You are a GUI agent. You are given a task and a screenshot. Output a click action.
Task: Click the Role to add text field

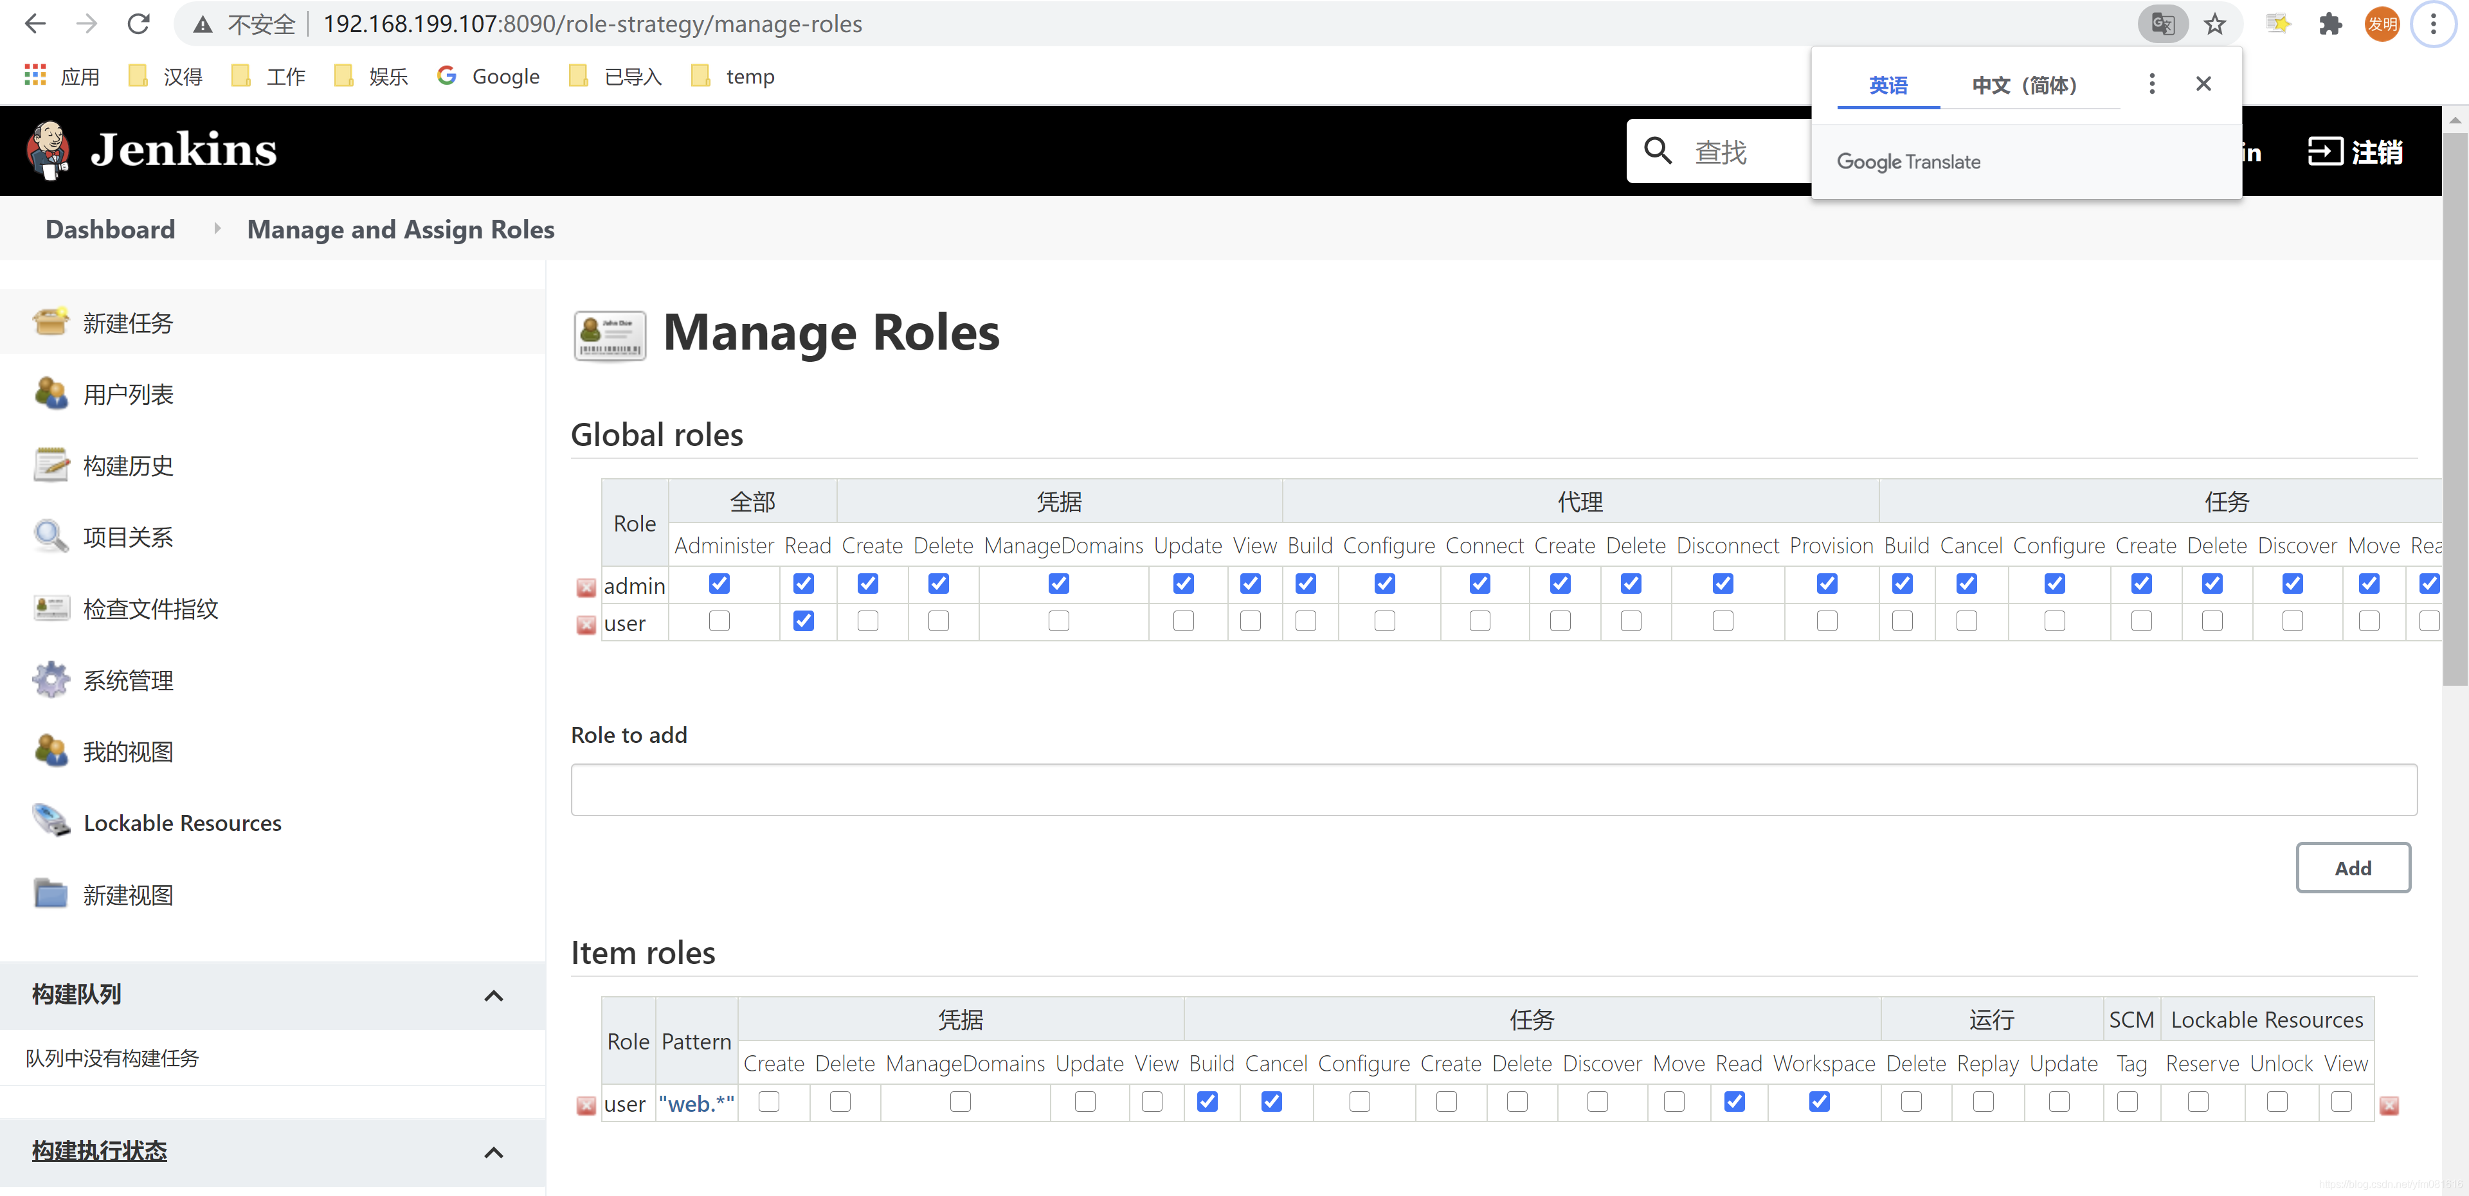[x=1493, y=790]
